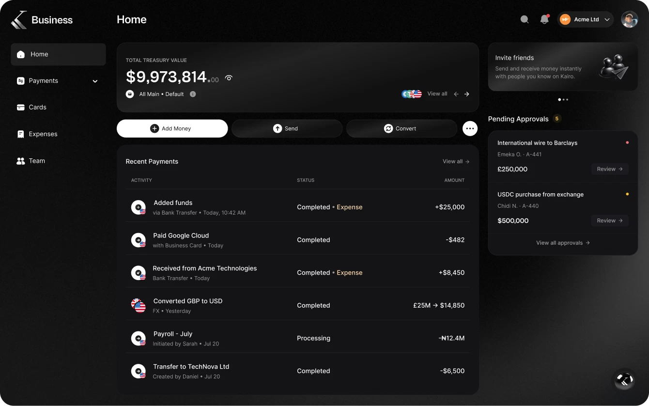Viewport: 649px width, 406px height.
Task: Open the notifications bell
Action: [544, 19]
